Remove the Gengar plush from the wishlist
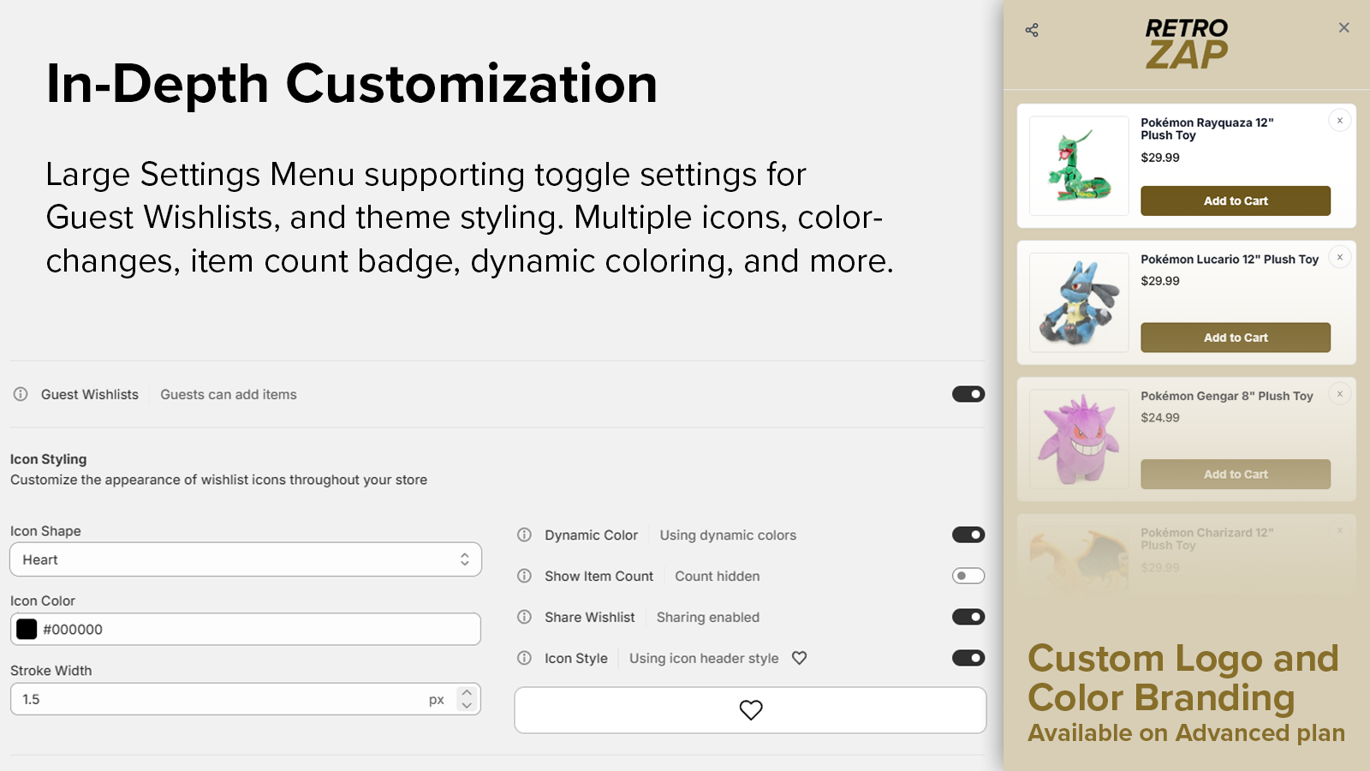1370x771 pixels. click(1339, 394)
